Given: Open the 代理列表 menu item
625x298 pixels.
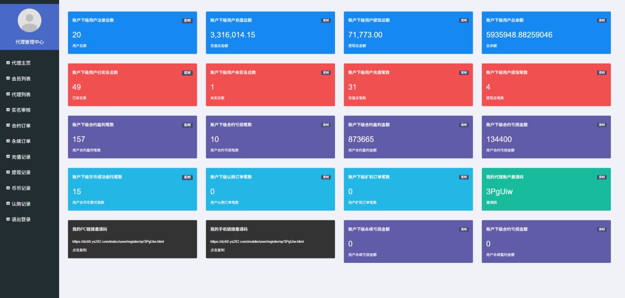Looking at the screenshot, I should pyautogui.click(x=21, y=94).
